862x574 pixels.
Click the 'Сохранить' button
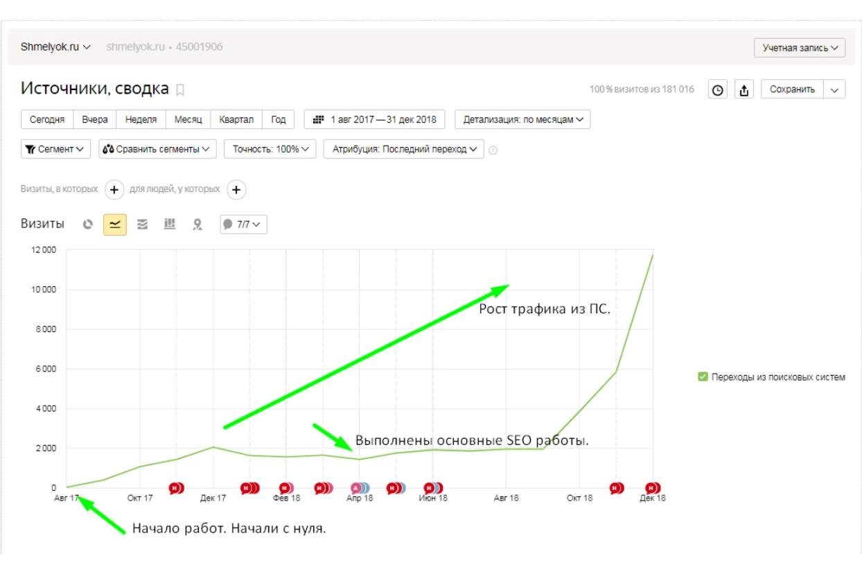(x=792, y=89)
